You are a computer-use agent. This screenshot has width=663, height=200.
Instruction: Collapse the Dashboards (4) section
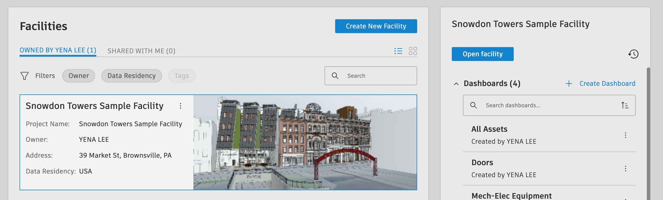pyautogui.click(x=456, y=84)
